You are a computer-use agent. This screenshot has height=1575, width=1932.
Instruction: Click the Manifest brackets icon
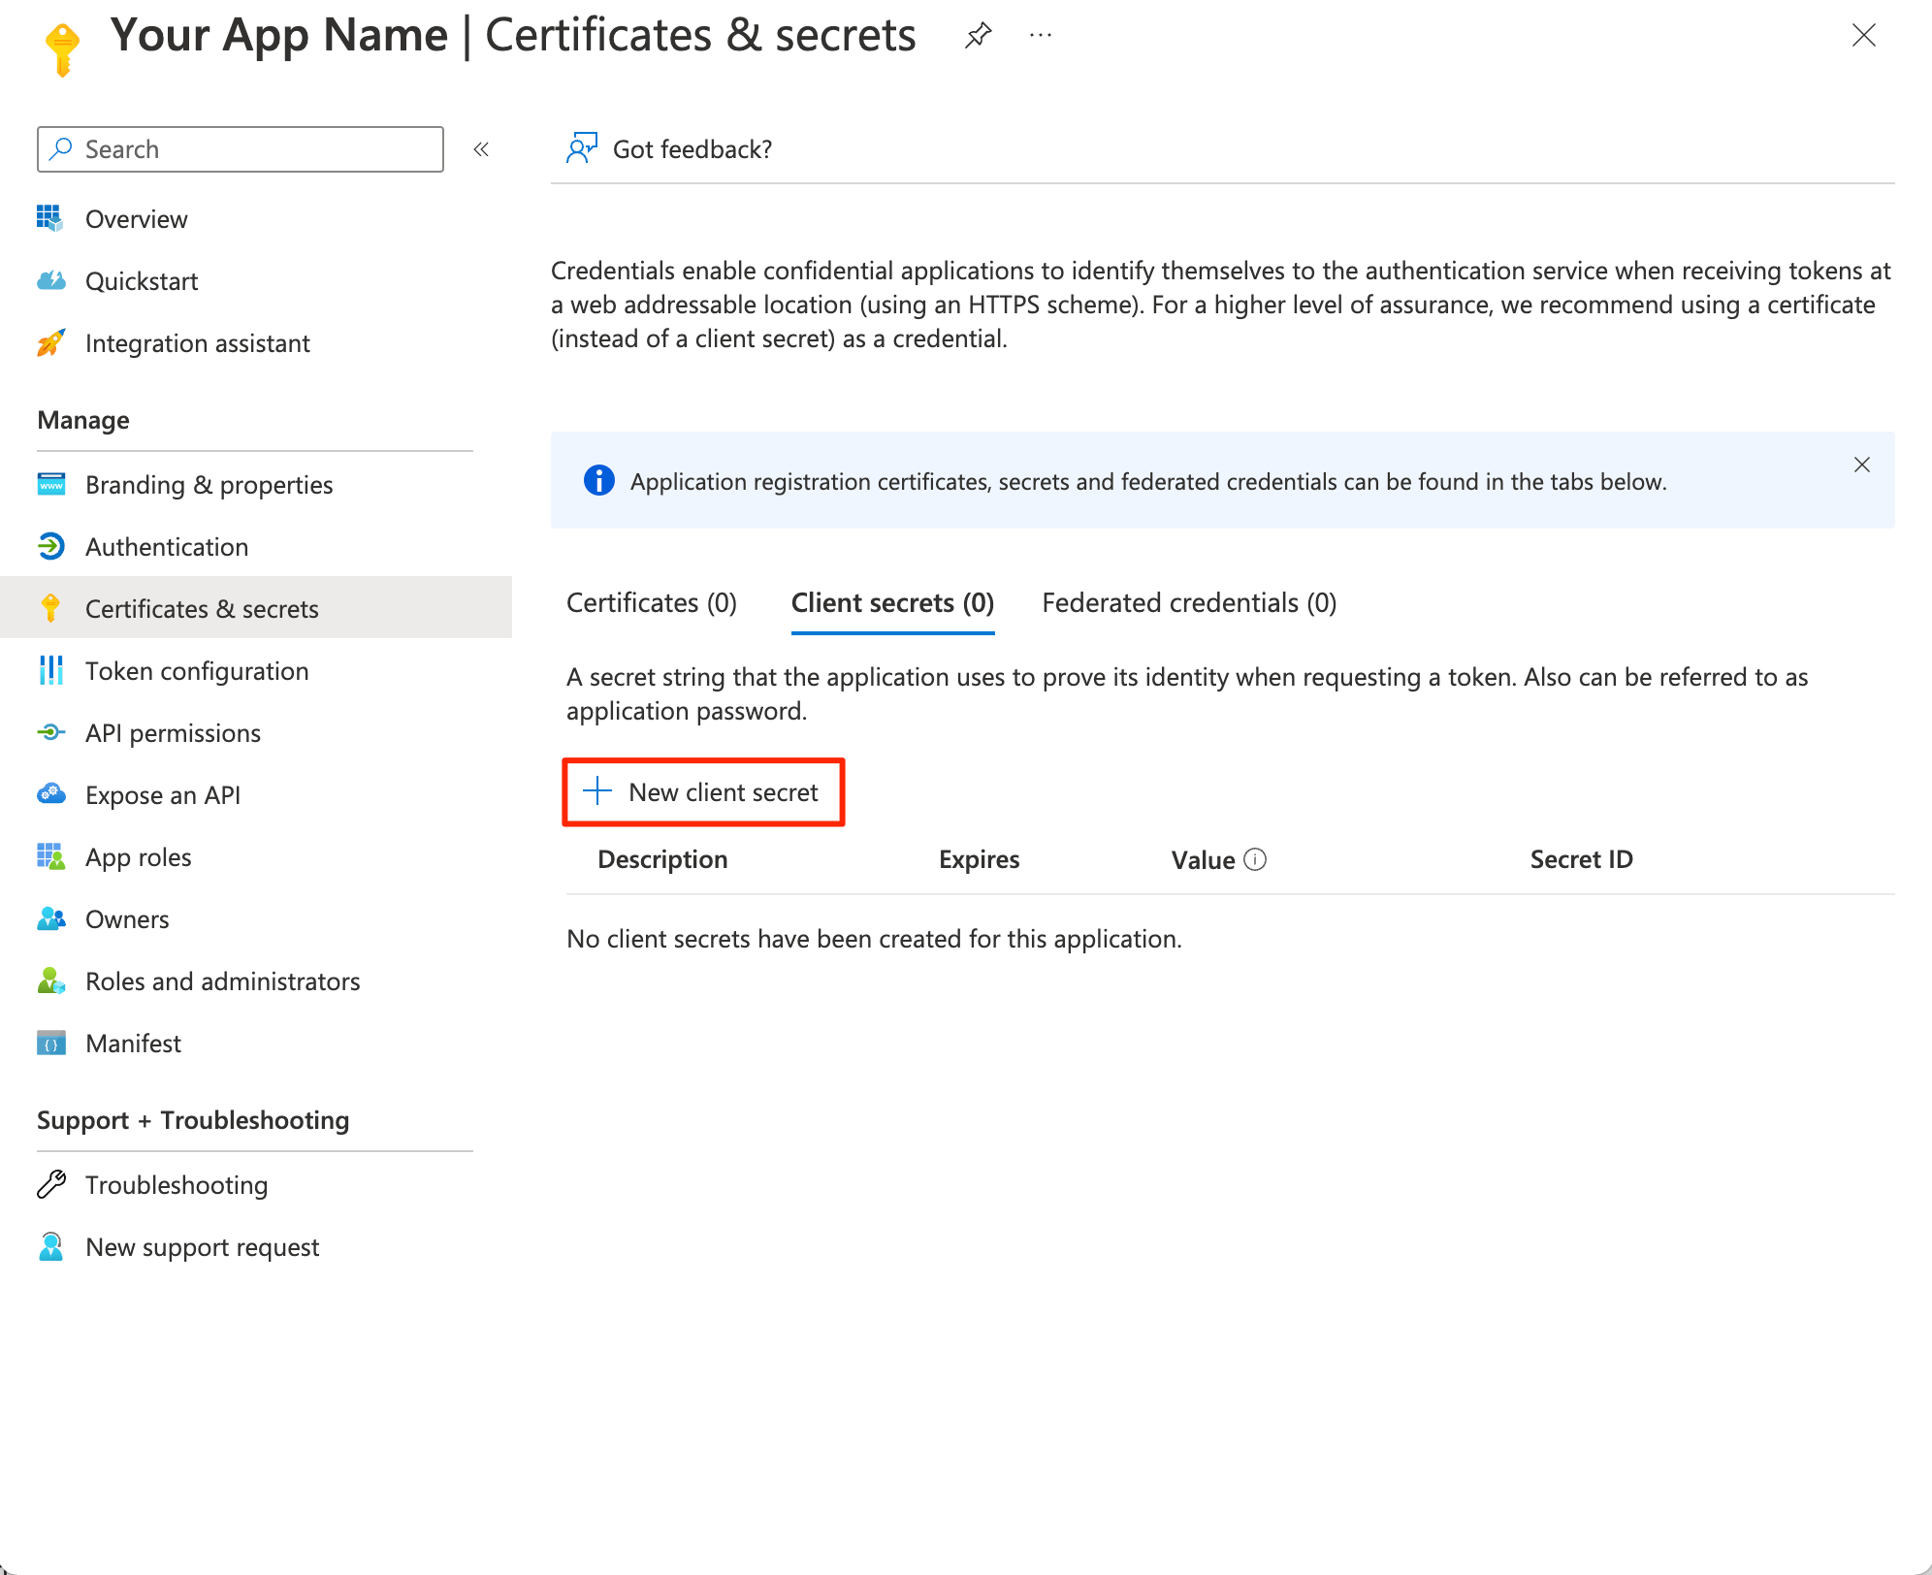pyautogui.click(x=50, y=1043)
